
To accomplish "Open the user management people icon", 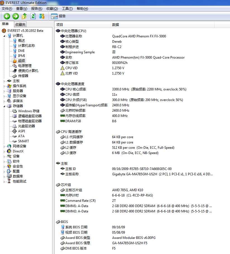I will (x=42, y=16).
